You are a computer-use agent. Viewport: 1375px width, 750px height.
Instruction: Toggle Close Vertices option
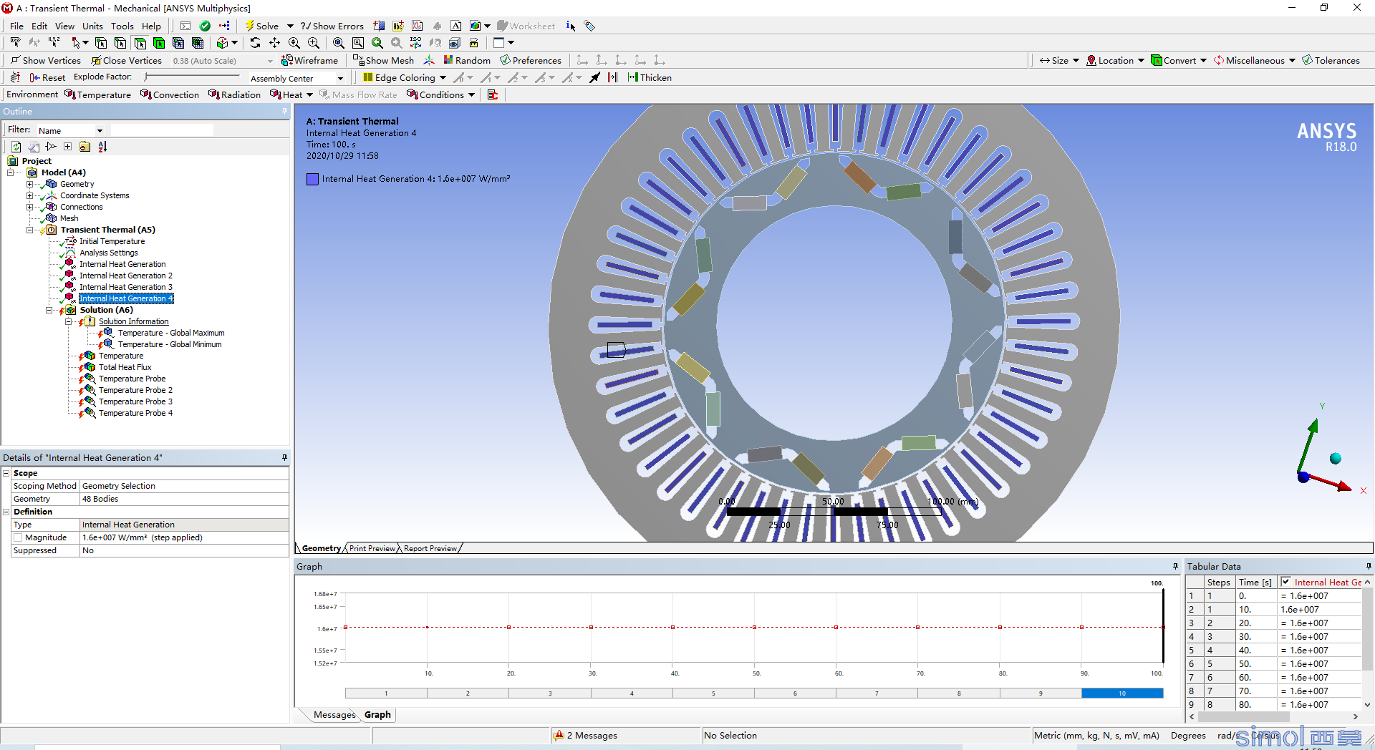[x=126, y=60]
